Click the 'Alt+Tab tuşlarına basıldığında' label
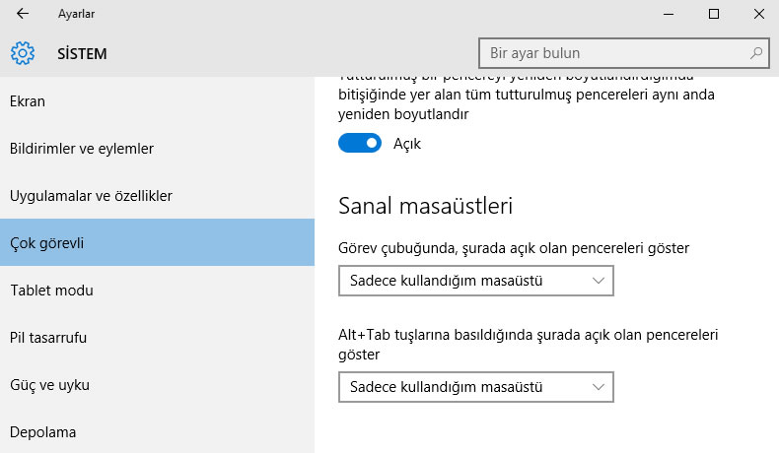This screenshot has width=779, height=453. (x=529, y=345)
